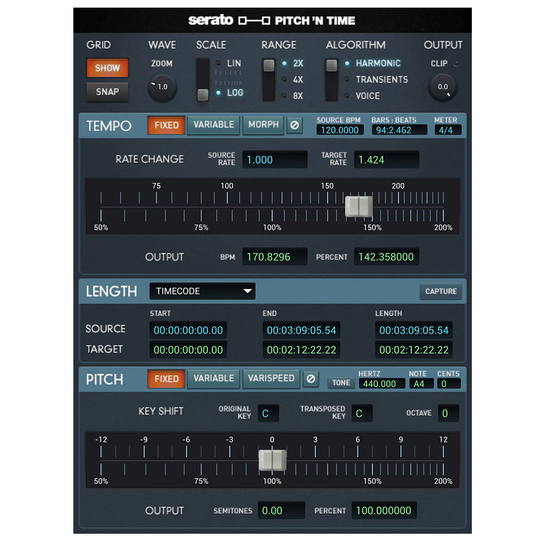Screen dimensions: 543x543
Task: Click the TONE button in the PITCH section
Action: (341, 383)
